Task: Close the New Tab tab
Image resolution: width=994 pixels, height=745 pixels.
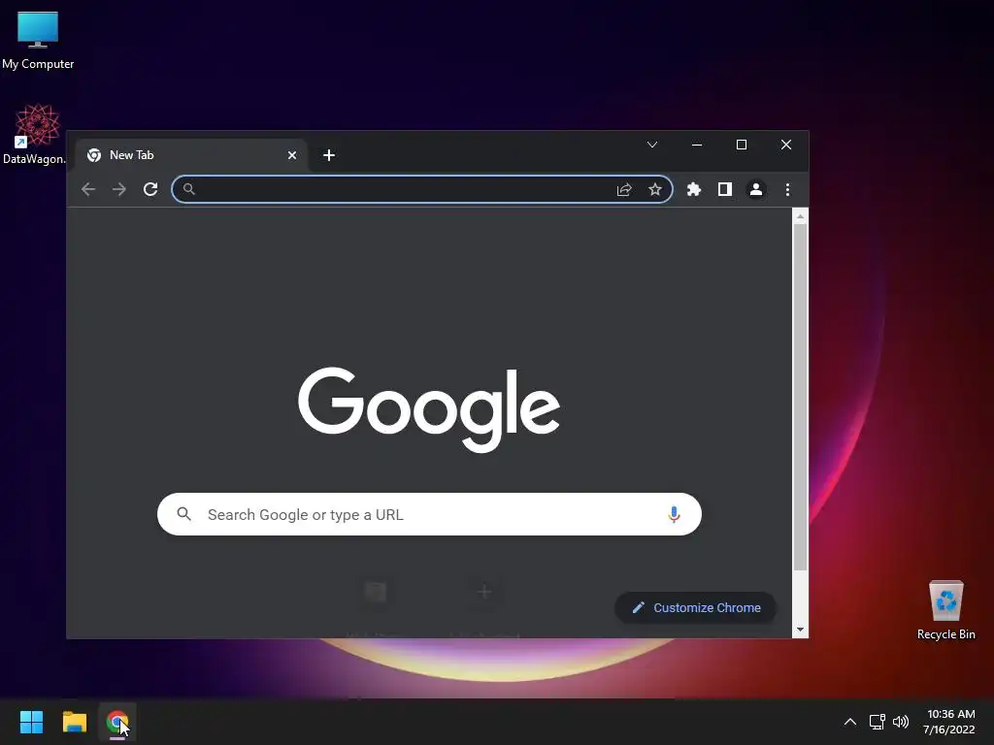Action: pyautogui.click(x=291, y=155)
